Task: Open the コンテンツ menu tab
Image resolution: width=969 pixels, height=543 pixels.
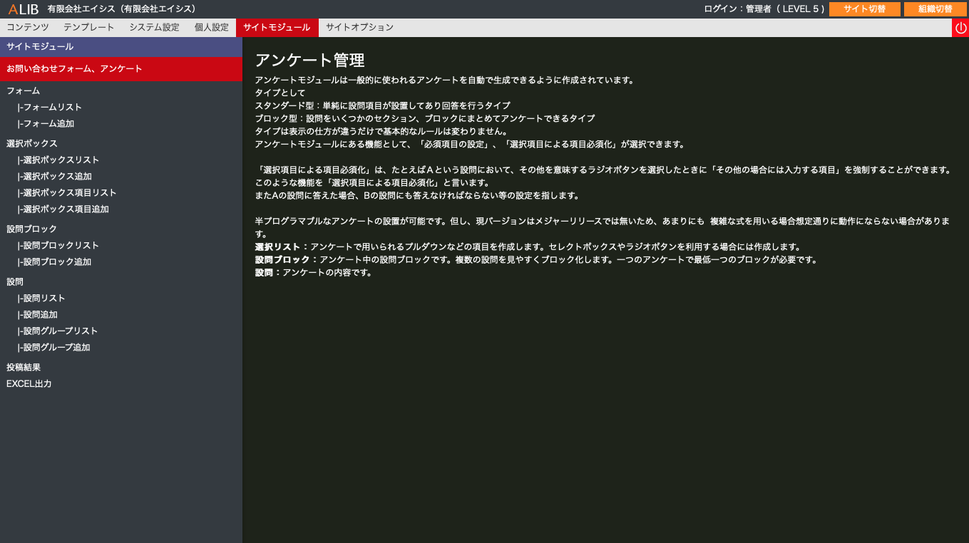Action: coord(28,28)
